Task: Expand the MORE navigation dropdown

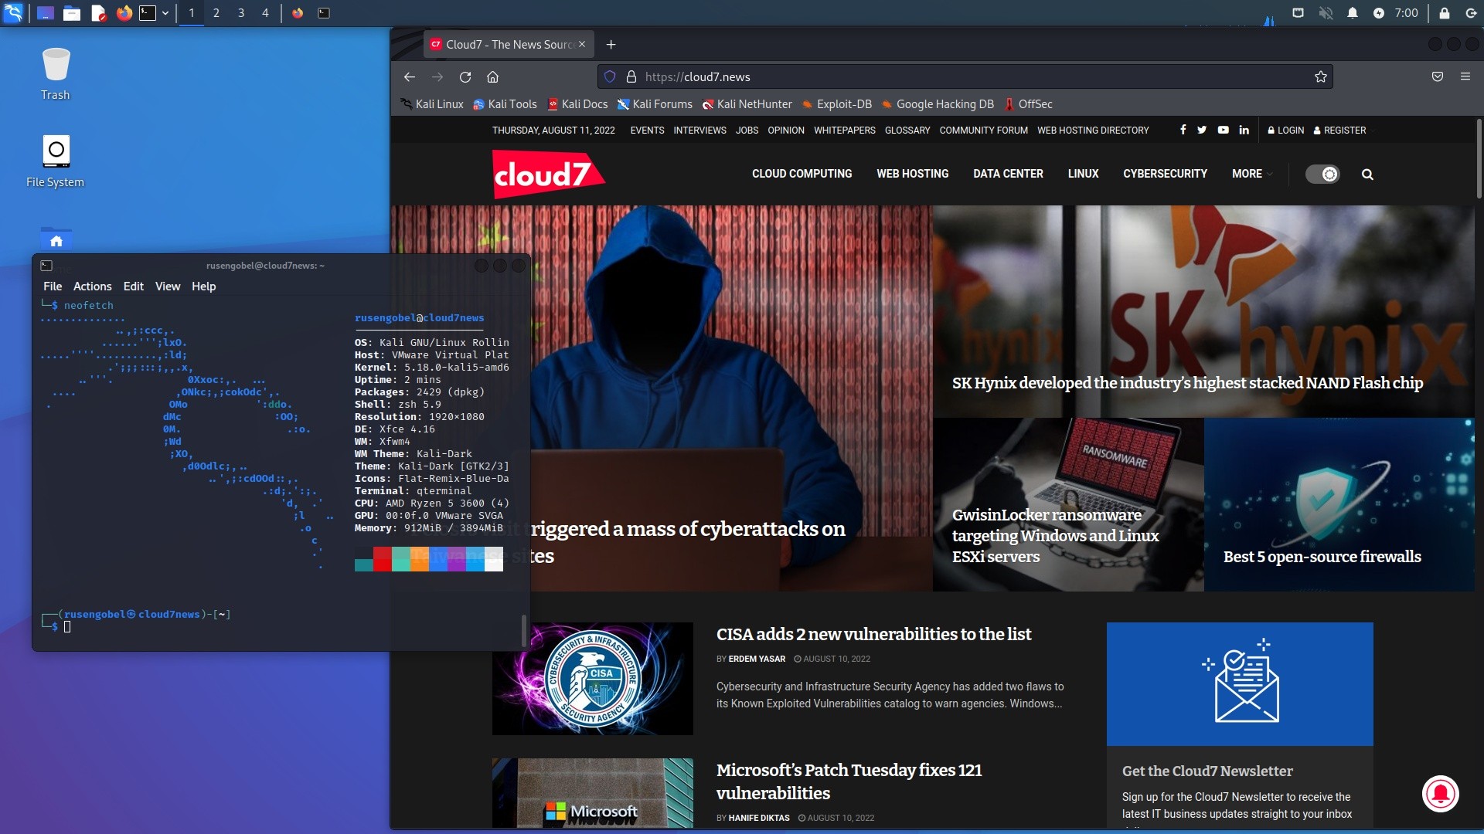Action: pyautogui.click(x=1251, y=175)
